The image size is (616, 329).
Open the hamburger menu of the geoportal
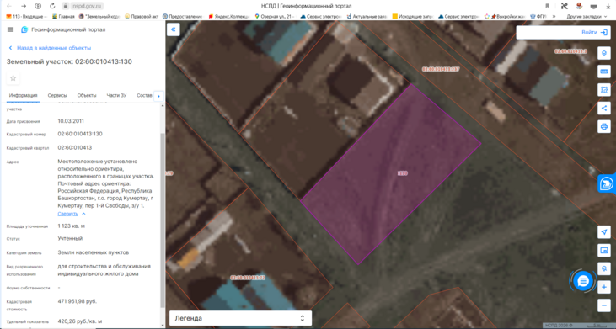[x=11, y=29]
